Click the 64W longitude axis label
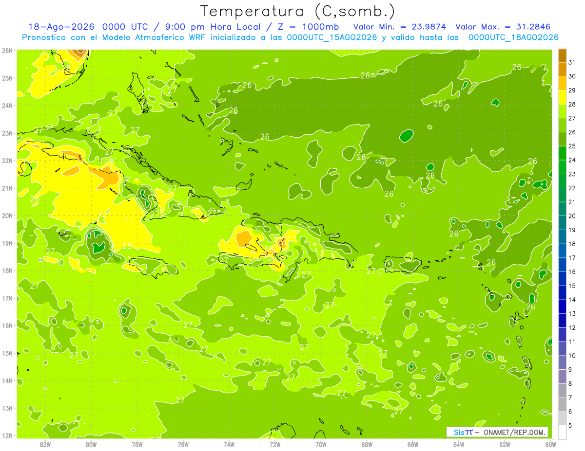 pyautogui.click(x=459, y=445)
